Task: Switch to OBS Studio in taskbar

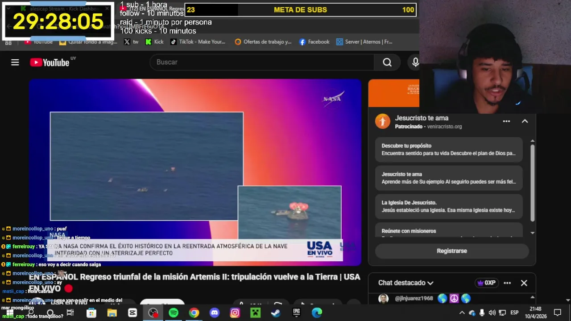Action: click(x=153, y=313)
